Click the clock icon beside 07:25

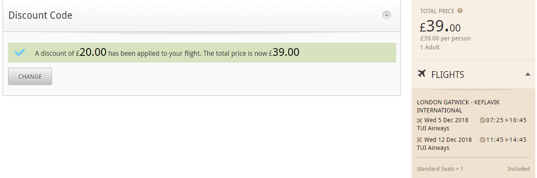click(482, 121)
